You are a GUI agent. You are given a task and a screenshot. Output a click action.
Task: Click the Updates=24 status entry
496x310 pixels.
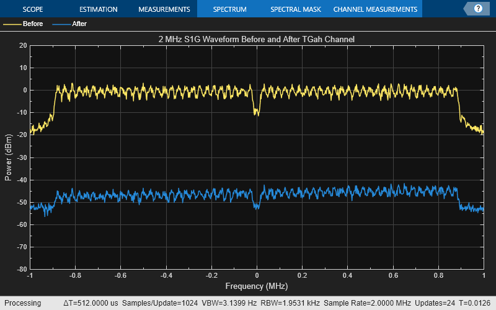click(x=435, y=303)
